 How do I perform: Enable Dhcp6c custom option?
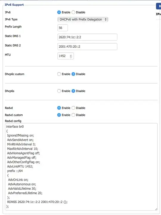(x=59, y=74)
